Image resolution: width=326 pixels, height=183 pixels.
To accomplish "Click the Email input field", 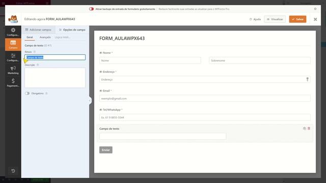I will pyautogui.click(x=205, y=98).
